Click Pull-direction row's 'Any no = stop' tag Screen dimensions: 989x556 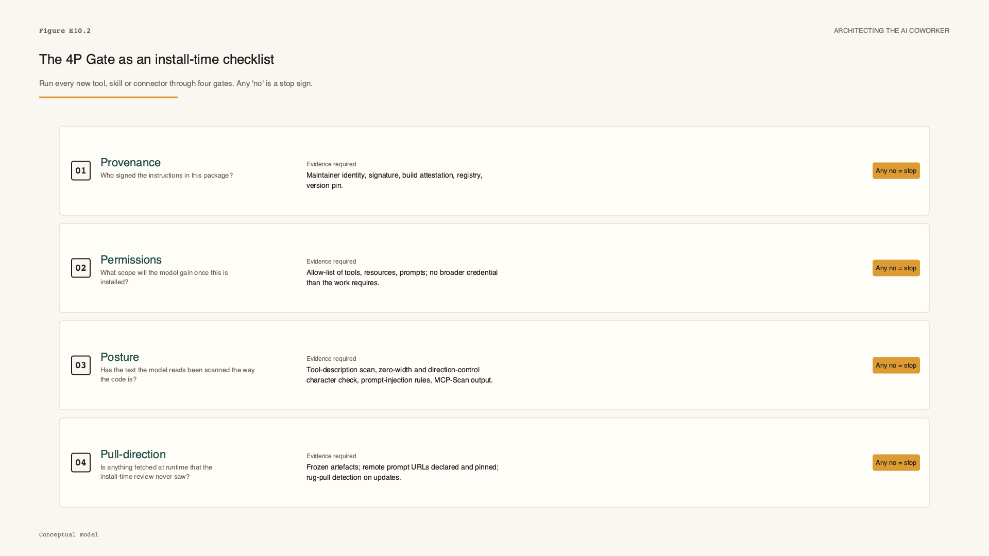[x=896, y=462]
